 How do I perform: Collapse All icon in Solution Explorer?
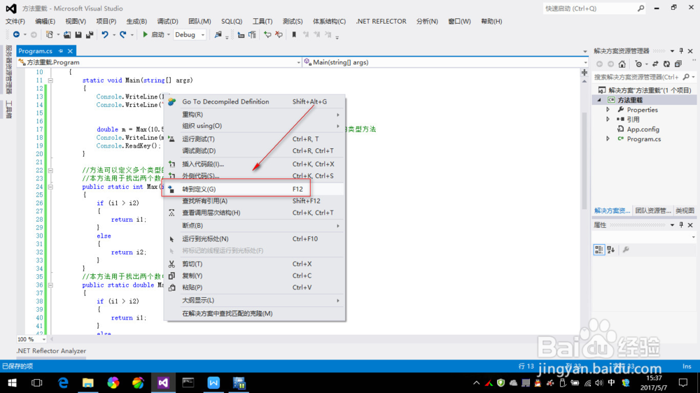(x=678, y=64)
